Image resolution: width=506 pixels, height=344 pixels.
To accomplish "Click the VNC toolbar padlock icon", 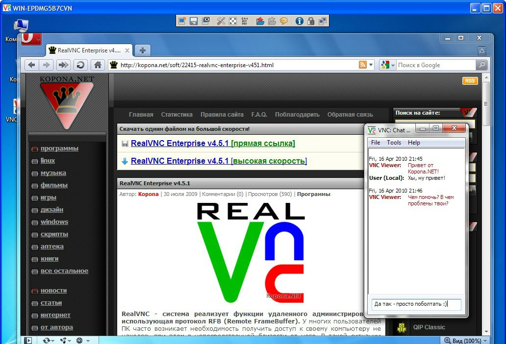I will (x=311, y=21).
